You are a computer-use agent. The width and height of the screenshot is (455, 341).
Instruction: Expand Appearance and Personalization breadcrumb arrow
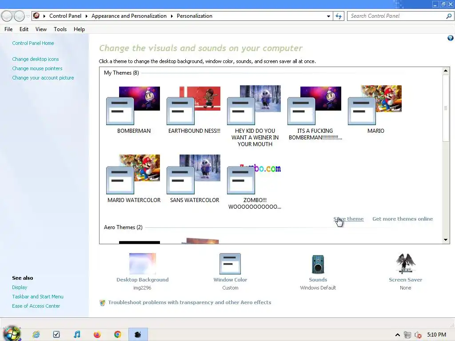point(172,16)
